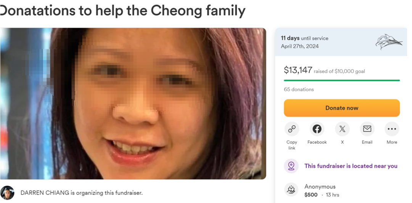Click the donation heart-hands icon beside Anonymous
Screen dimensions: 412x203
click(291, 190)
